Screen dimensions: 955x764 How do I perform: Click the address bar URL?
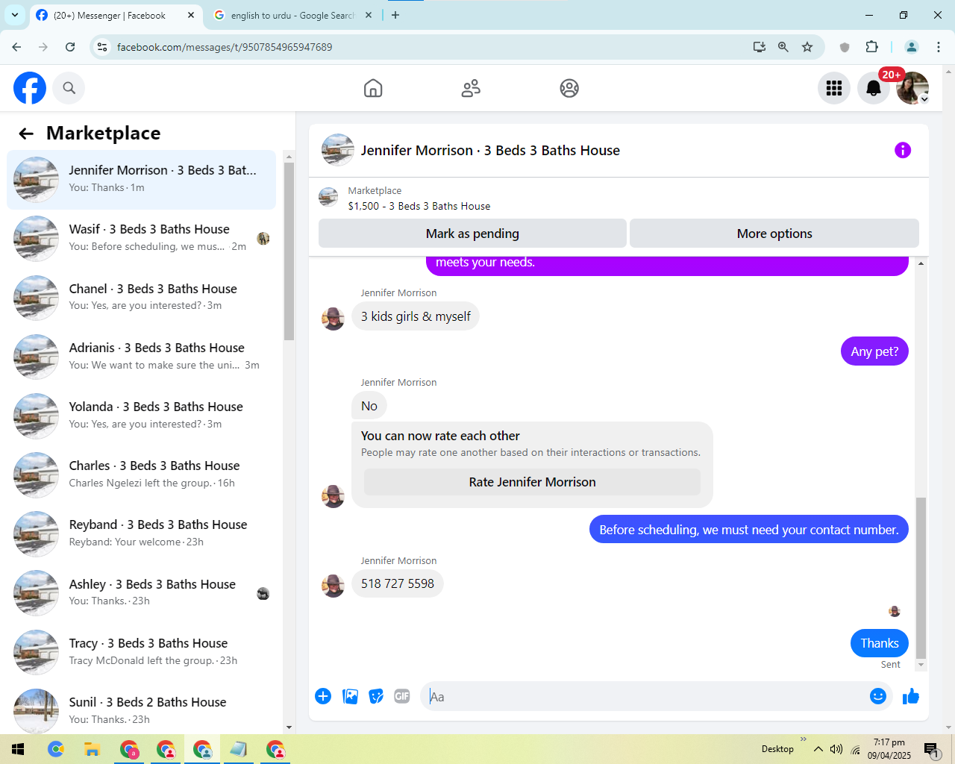click(225, 47)
